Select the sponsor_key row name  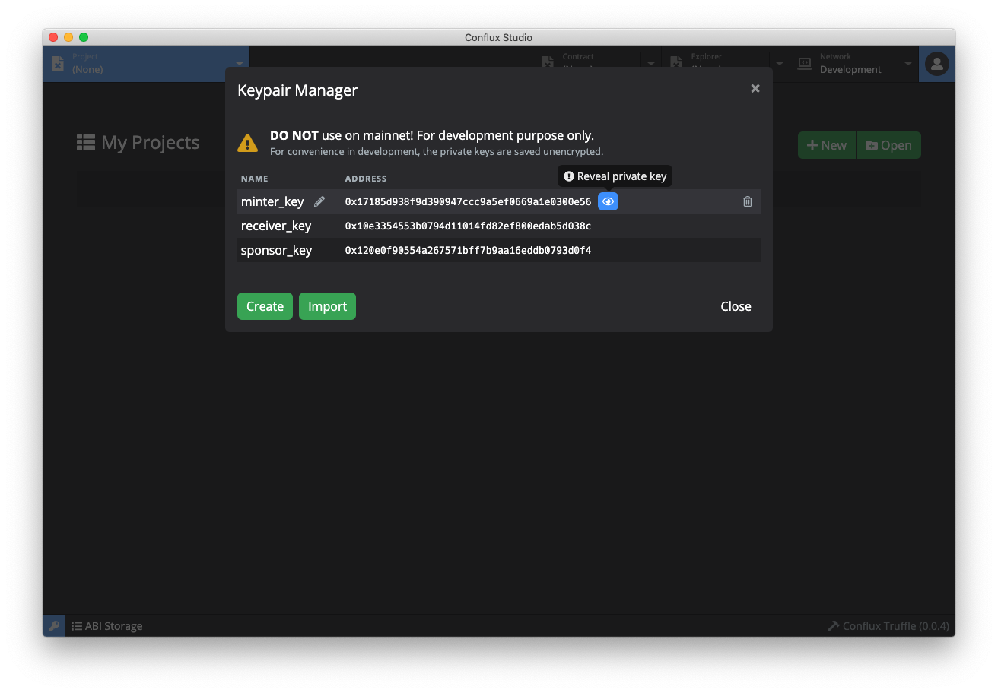coord(276,250)
